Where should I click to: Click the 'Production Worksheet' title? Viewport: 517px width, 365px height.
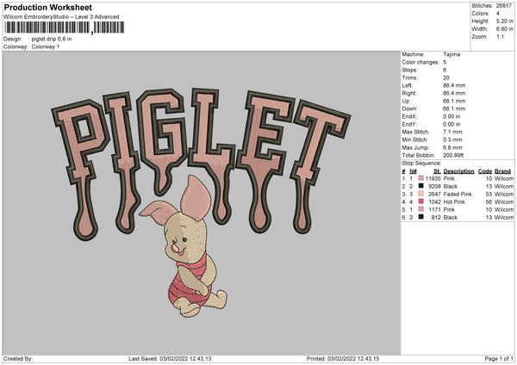pos(47,7)
